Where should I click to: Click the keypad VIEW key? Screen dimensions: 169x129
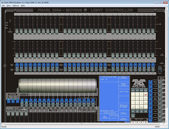(x=146, y=99)
